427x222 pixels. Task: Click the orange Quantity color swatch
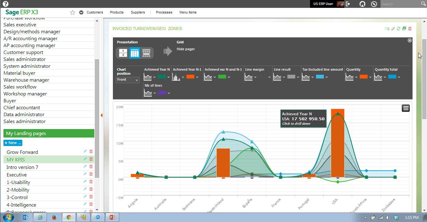tap(363, 77)
